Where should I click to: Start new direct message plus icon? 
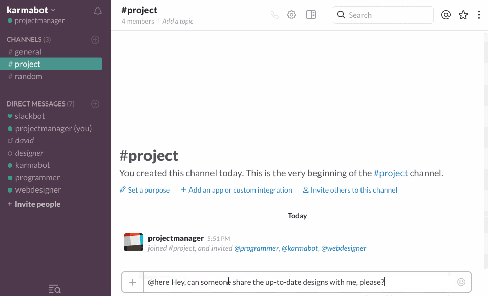(x=95, y=104)
